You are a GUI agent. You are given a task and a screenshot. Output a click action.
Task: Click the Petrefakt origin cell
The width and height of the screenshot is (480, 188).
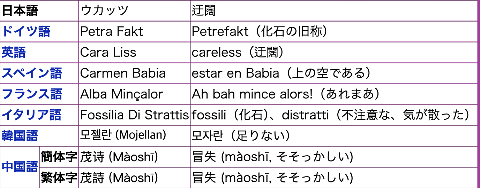click(260, 32)
